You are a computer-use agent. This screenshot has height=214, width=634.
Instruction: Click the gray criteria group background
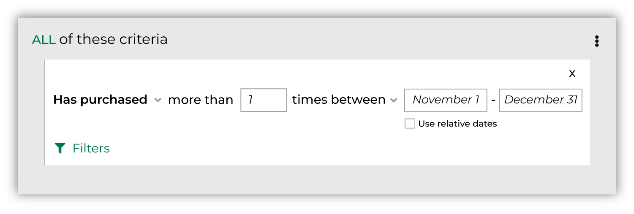(x=317, y=179)
